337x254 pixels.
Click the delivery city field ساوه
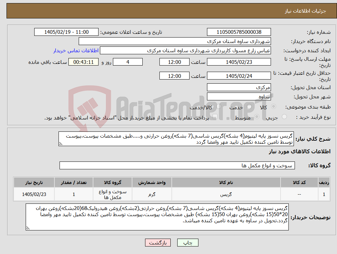239,97
